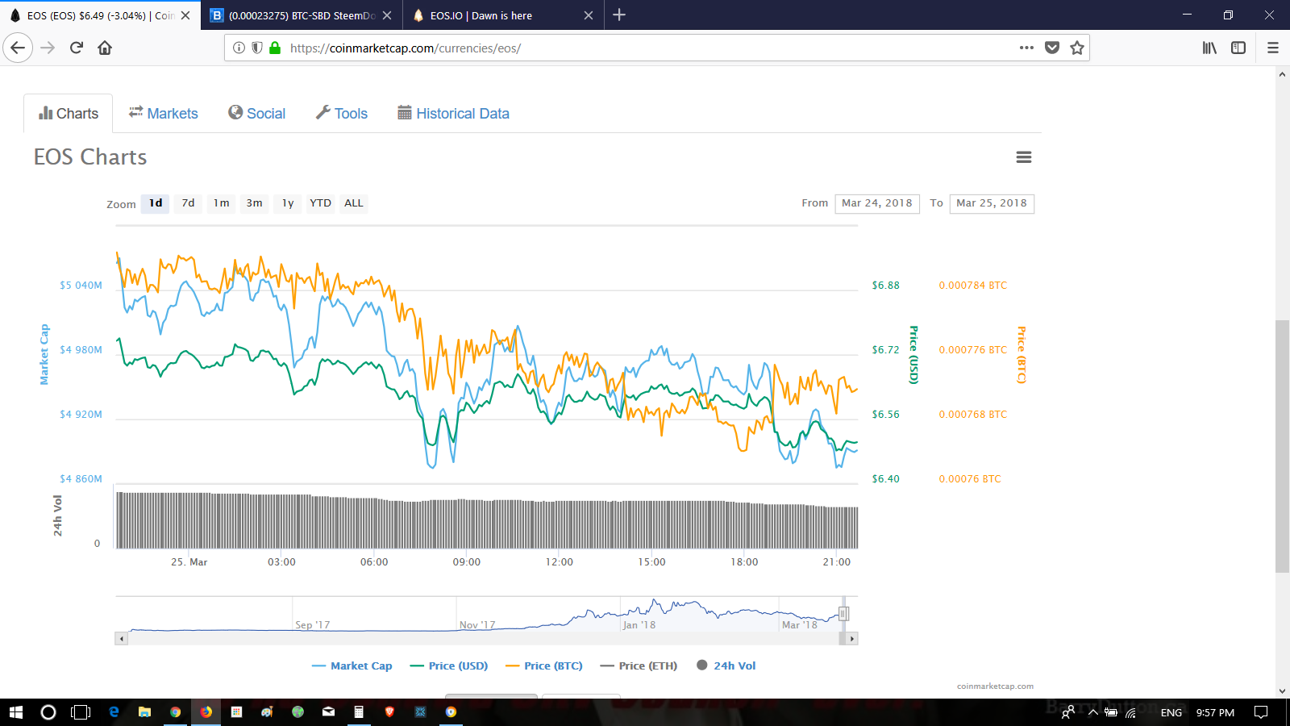
Task: Open Firefox hamburger menu
Action: pyautogui.click(x=1273, y=48)
